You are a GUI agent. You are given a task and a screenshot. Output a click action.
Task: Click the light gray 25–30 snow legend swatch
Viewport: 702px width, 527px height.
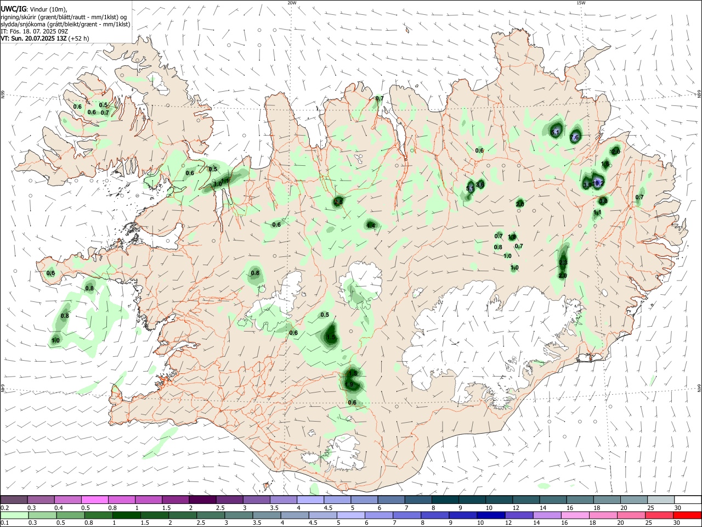tap(661, 500)
